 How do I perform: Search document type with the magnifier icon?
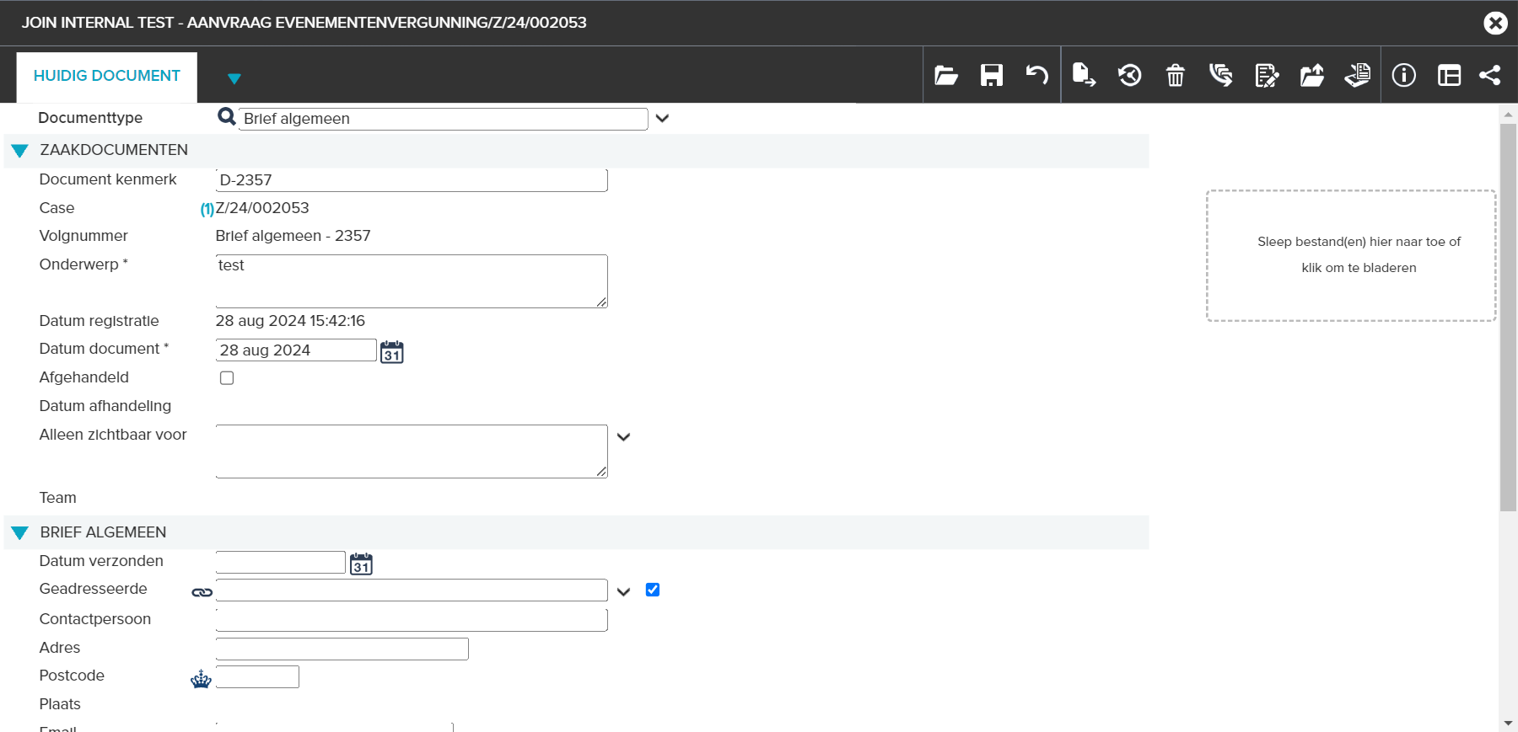pos(226,117)
